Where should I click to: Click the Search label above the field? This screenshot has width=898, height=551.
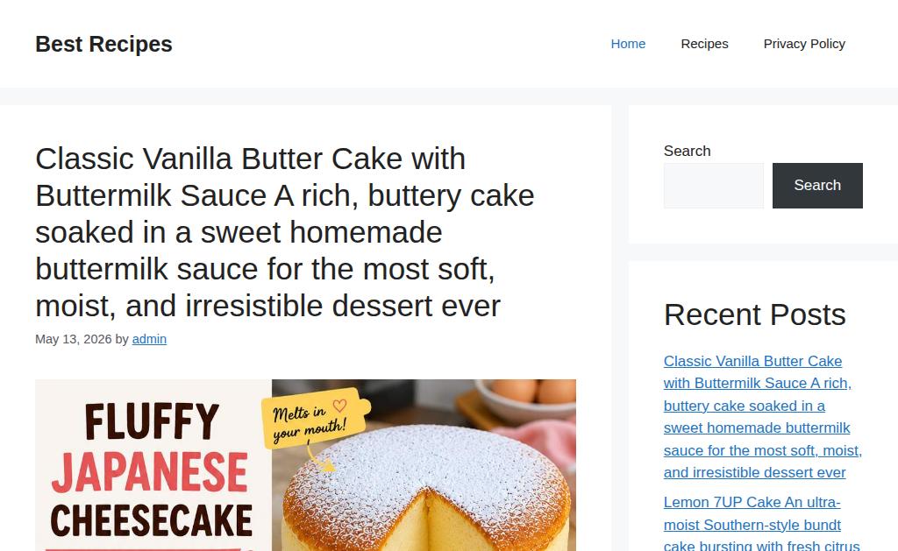(688, 151)
